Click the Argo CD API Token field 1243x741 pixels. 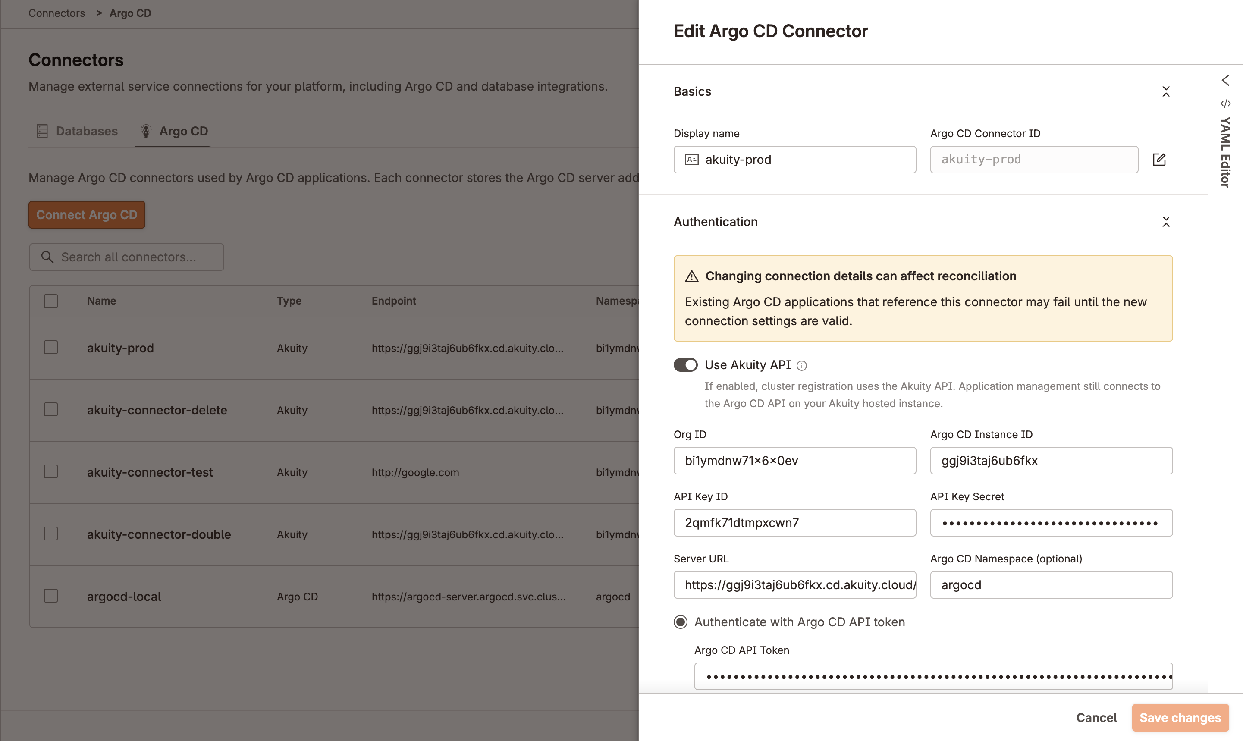[933, 677]
